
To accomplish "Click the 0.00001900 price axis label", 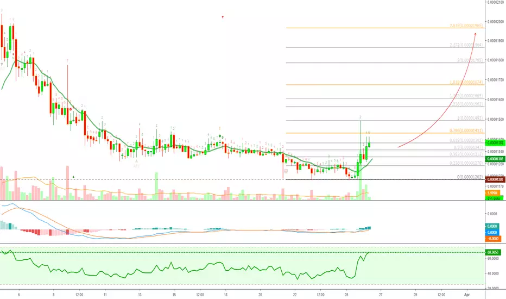I will click(x=496, y=41).
